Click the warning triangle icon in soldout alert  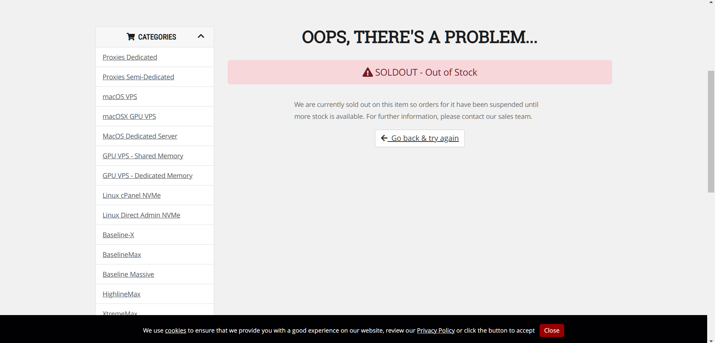pos(368,72)
